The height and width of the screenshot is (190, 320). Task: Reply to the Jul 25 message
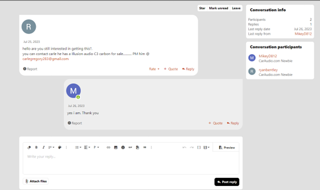(188, 69)
